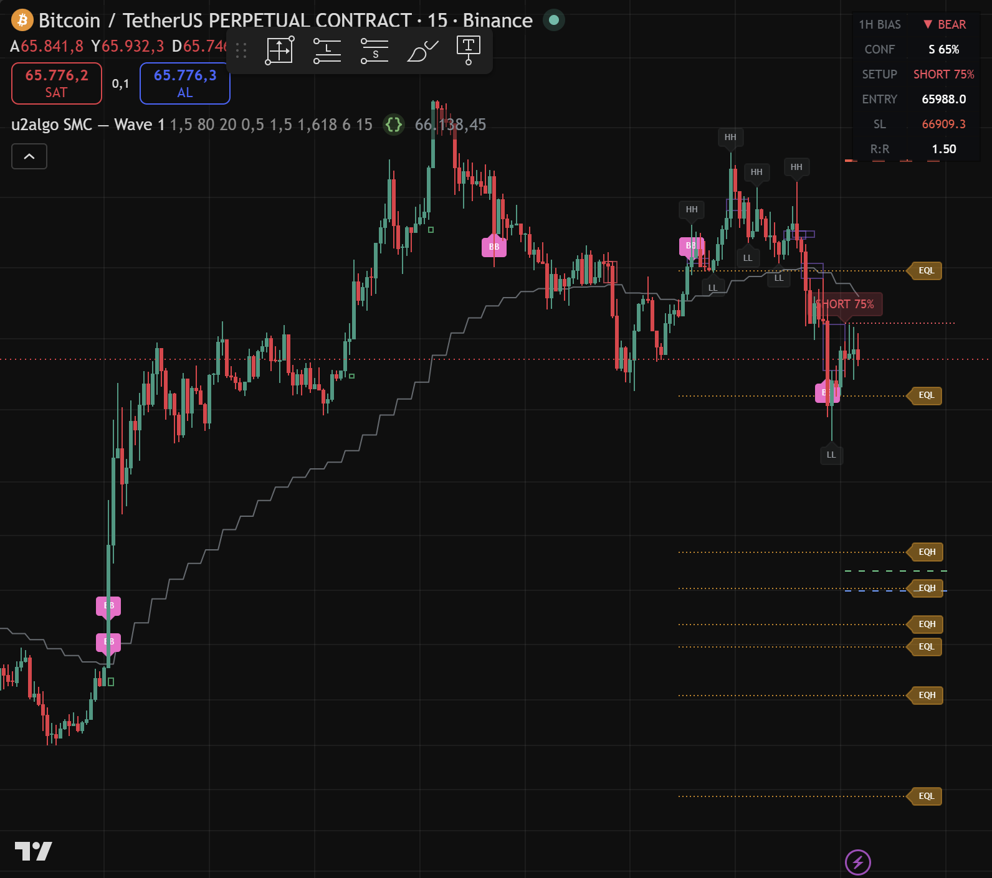Image resolution: width=992 pixels, height=878 pixels.
Task: Click the topmost EQL price label
Action: click(926, 271)
